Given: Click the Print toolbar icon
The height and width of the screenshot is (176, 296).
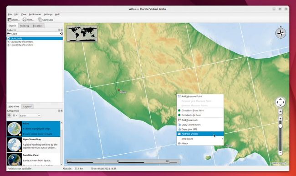Looking at the screenshot, I should pos(24,20).
